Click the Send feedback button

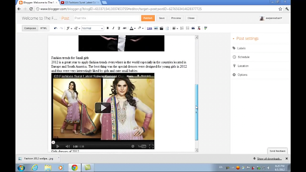tap(277, 151)
